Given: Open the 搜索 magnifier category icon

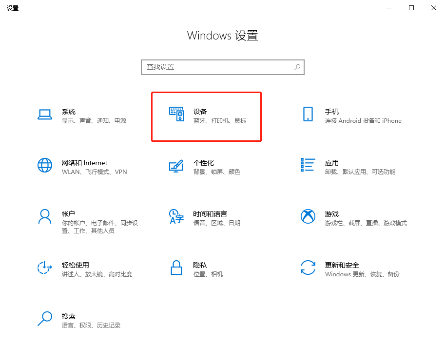Looking at the screenshot, I should 45,319.
